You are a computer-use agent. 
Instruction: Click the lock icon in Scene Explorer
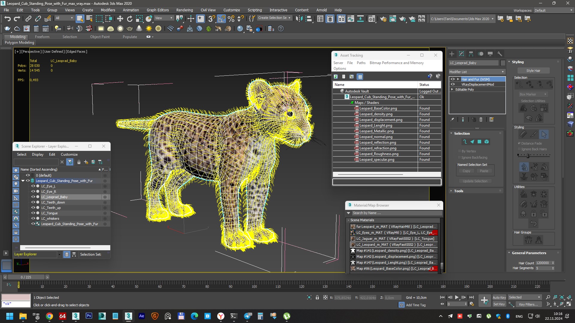tap(79, 162)
